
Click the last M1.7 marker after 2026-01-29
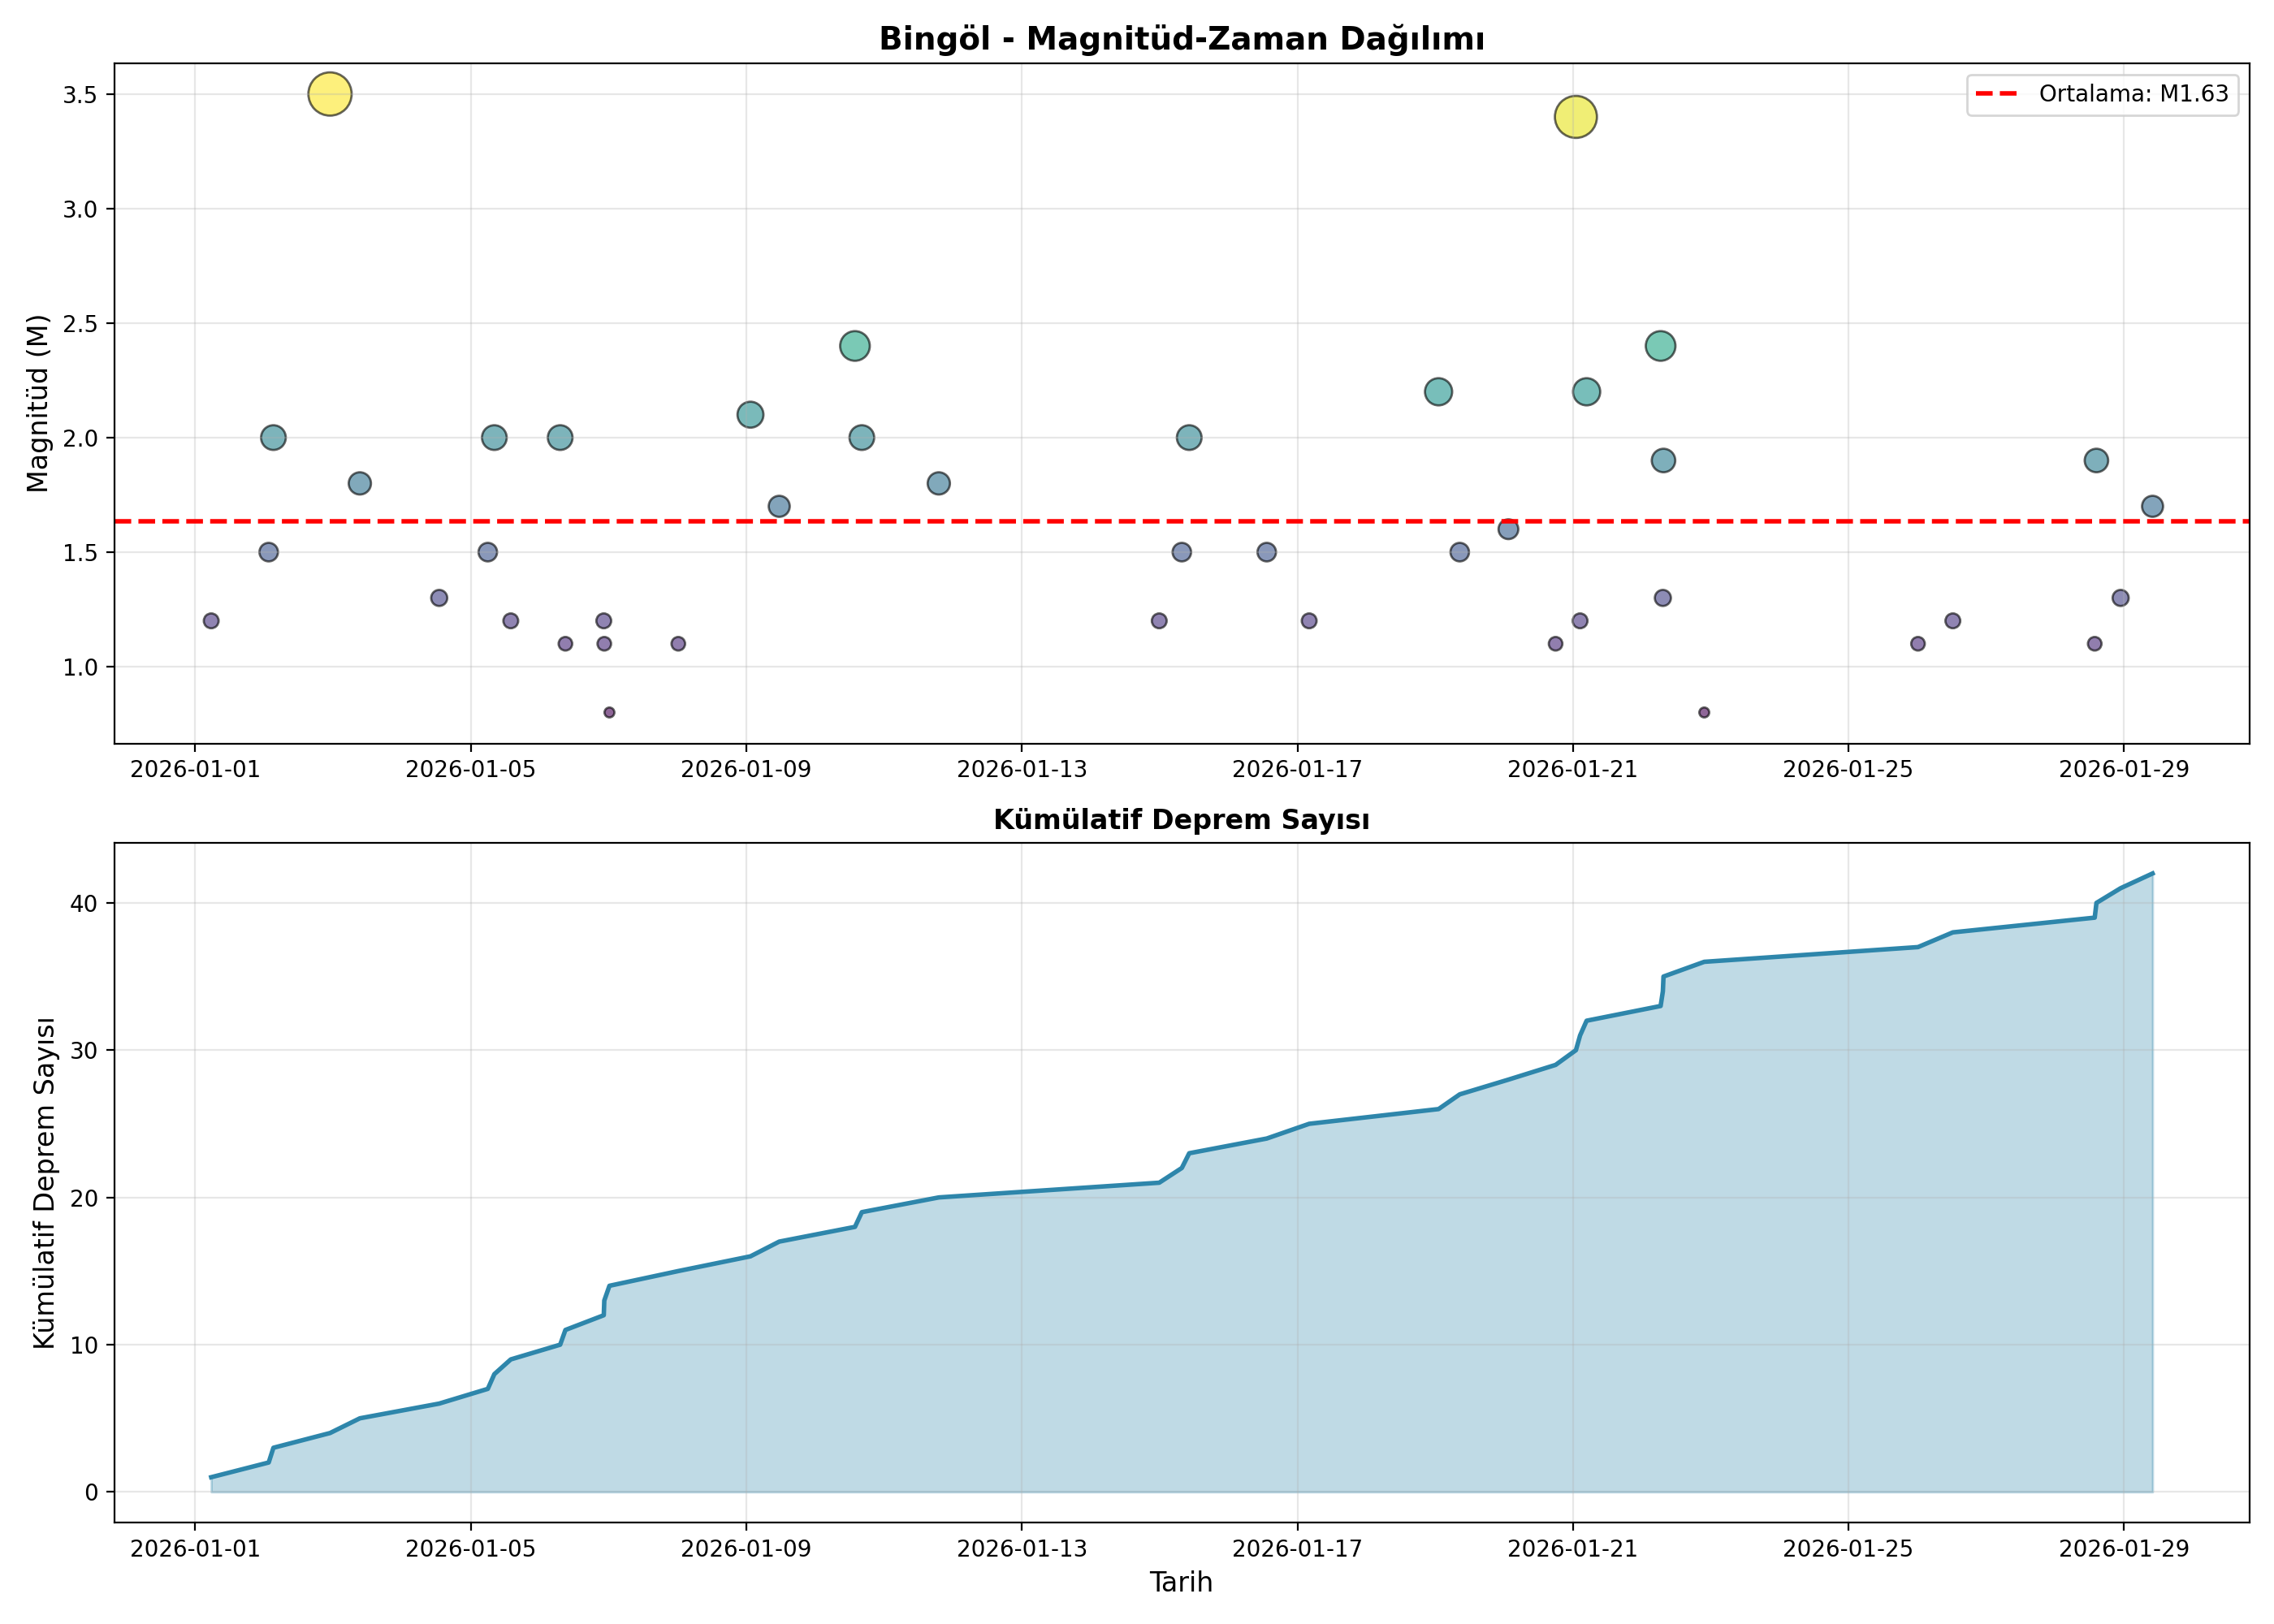click(2152, 507)
